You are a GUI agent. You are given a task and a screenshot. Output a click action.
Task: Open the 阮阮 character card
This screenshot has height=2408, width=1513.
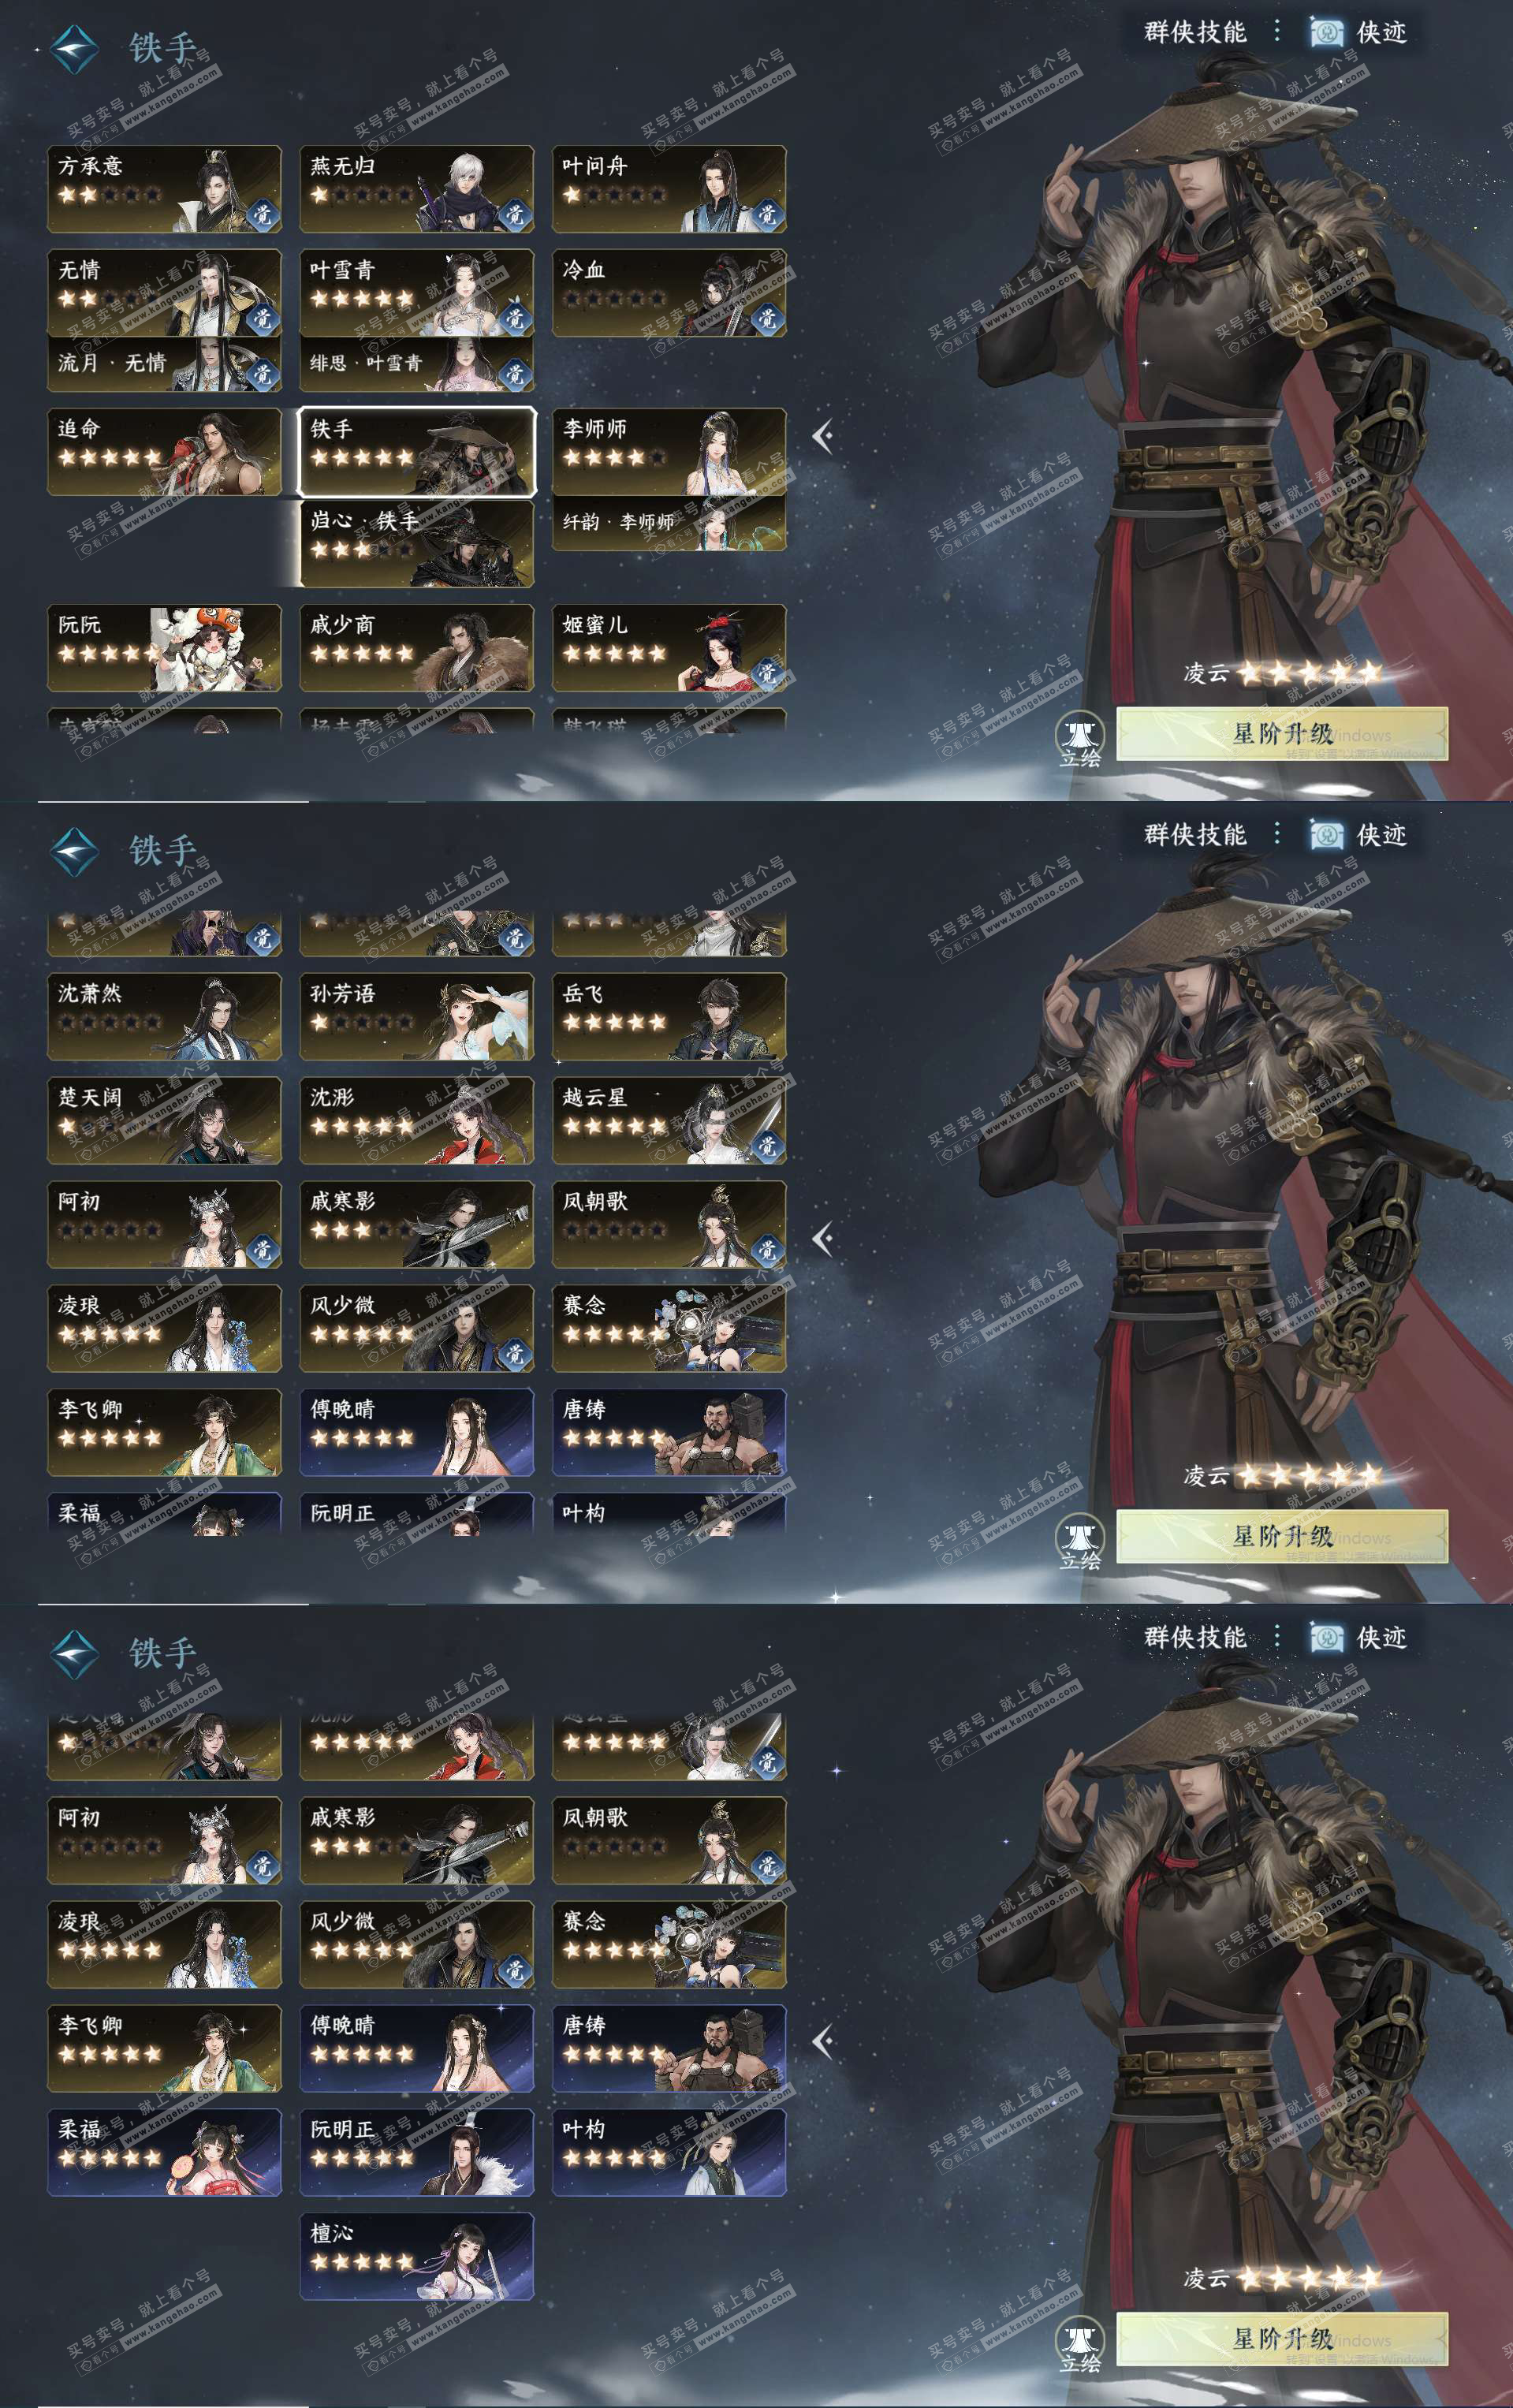click(164, 647)
